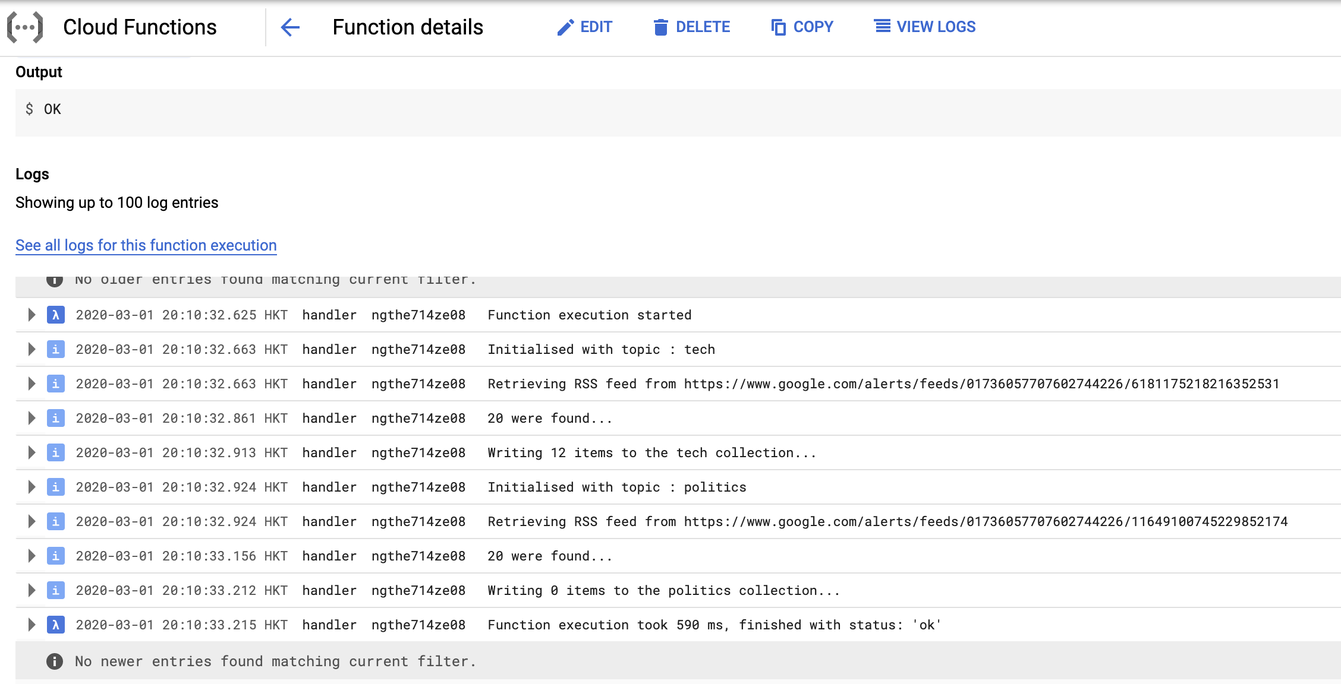Expand the first '20 were found...' log entry
1341x684 pixels.
click(x=32, y=418)
